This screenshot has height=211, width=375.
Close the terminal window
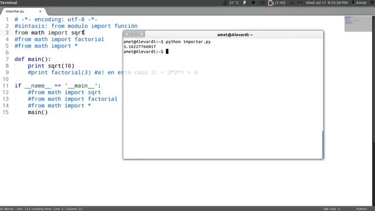tap(127, 35)
